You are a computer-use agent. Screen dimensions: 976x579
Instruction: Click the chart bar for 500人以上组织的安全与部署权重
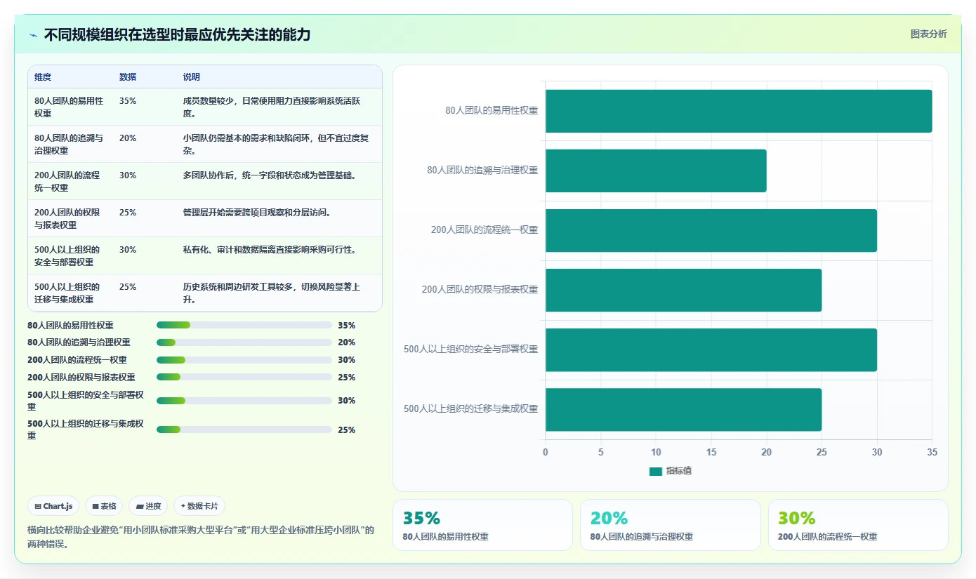click(x=711, y=350)
